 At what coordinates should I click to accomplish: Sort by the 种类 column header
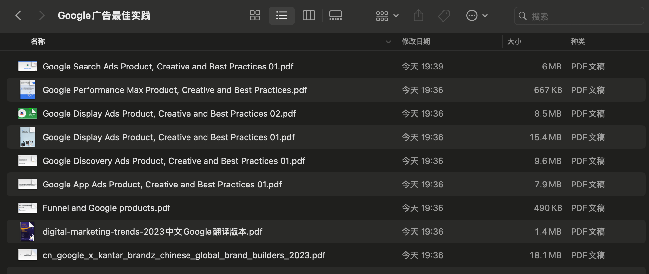(x=578, y=41)
